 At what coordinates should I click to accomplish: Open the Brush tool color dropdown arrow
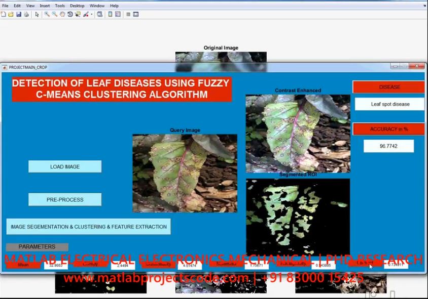tap(91, 14)
